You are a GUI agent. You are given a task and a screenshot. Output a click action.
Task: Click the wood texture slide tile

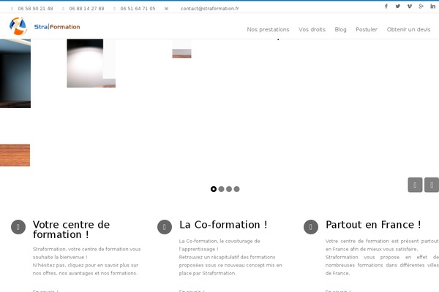pos(15,155)
